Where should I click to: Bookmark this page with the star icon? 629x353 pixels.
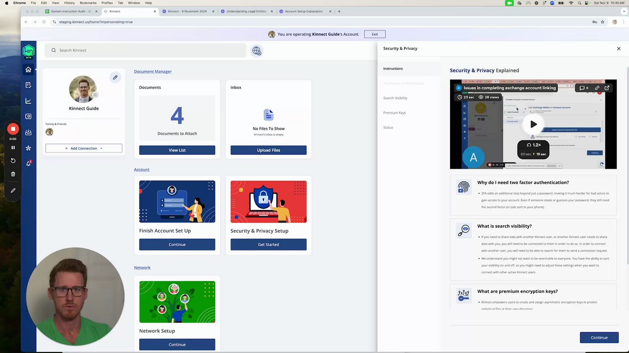(x=602, y=22)
